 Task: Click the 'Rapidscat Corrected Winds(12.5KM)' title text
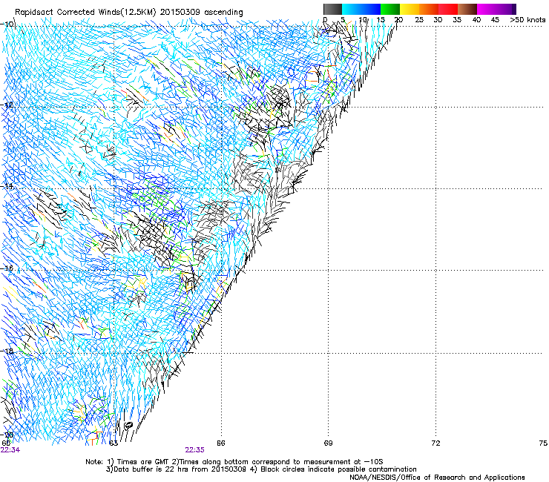(x=85, y=12)
